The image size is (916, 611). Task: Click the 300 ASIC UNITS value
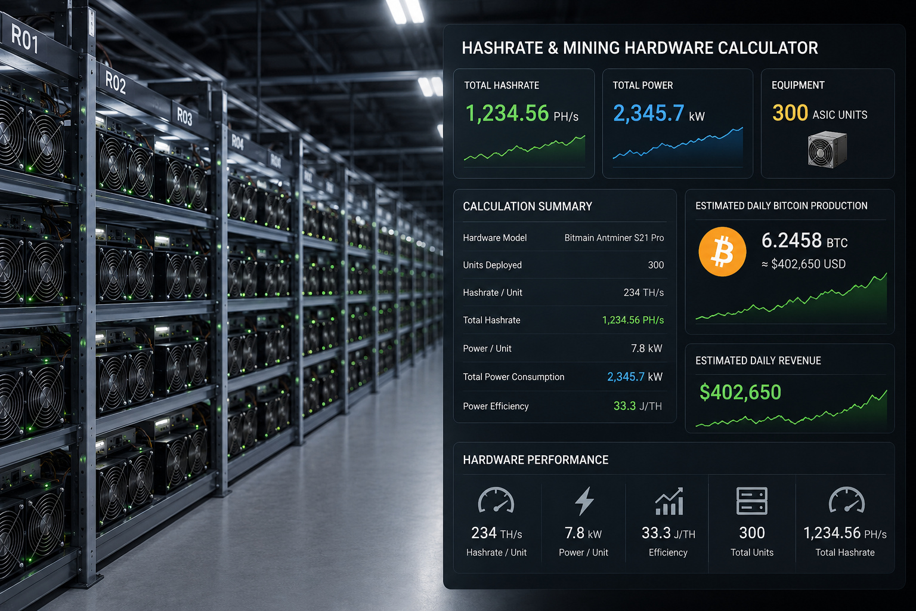pyautogui.click(x=820, y=113)
